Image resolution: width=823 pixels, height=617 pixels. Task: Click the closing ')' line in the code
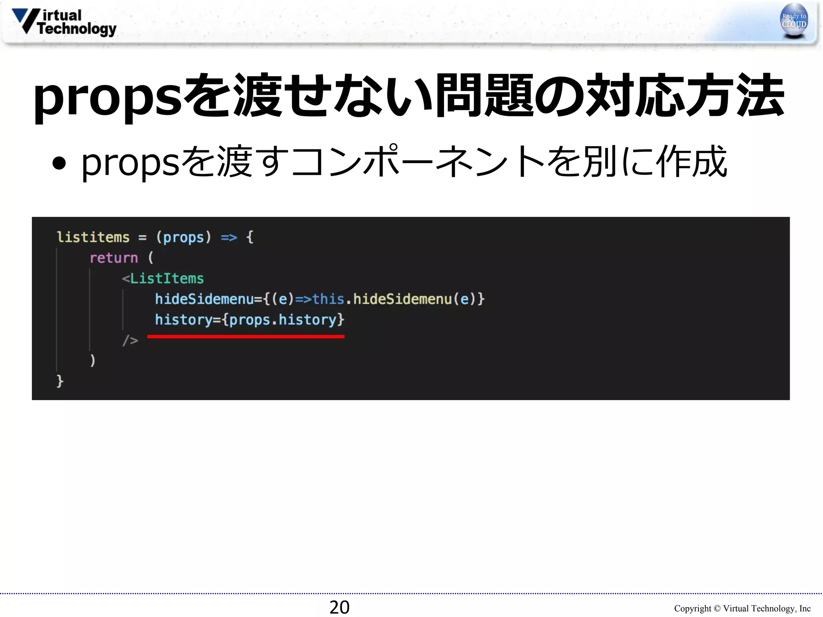[92, 360]
